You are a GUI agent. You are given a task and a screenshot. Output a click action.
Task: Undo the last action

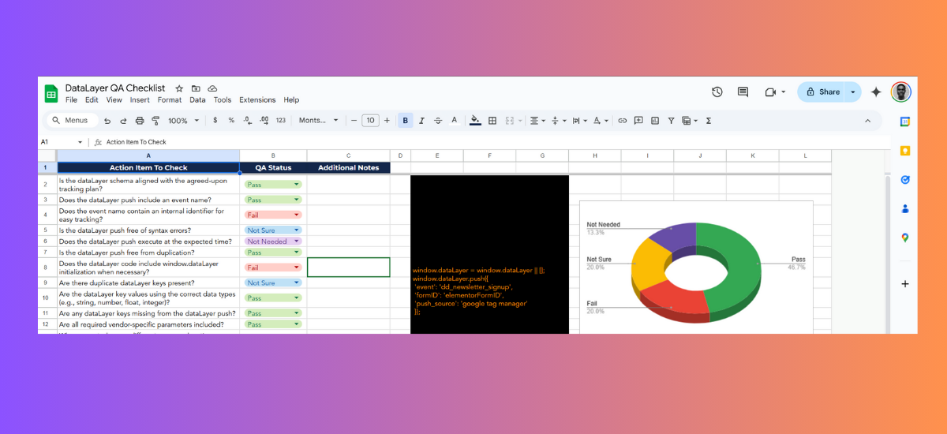tap(107, 121)
